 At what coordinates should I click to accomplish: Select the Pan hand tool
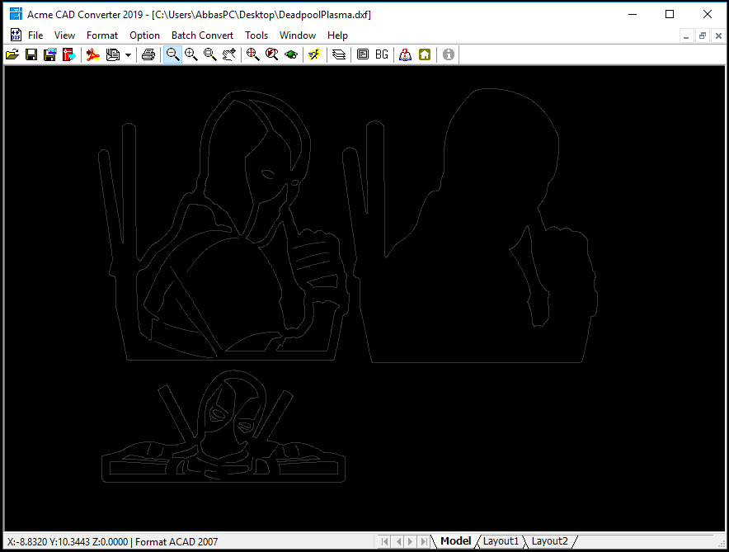tap(229, 55)
